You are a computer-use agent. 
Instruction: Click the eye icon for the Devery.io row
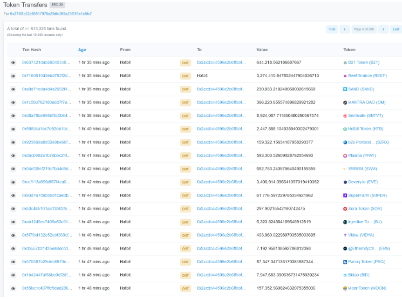(x=13, y=182)
